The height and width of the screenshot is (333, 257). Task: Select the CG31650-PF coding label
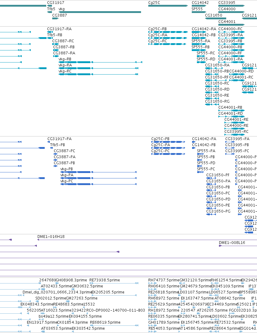[x=218, y=175]
